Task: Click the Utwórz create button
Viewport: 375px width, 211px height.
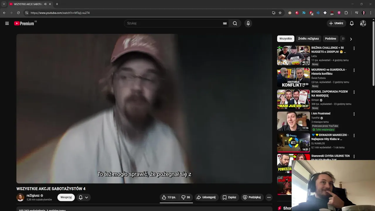Action: coord(336,23)
